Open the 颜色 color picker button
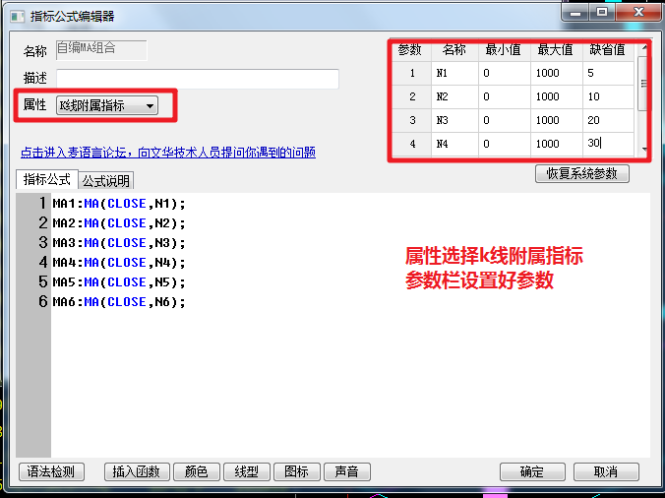665x498 pixels. click(197, 471)
